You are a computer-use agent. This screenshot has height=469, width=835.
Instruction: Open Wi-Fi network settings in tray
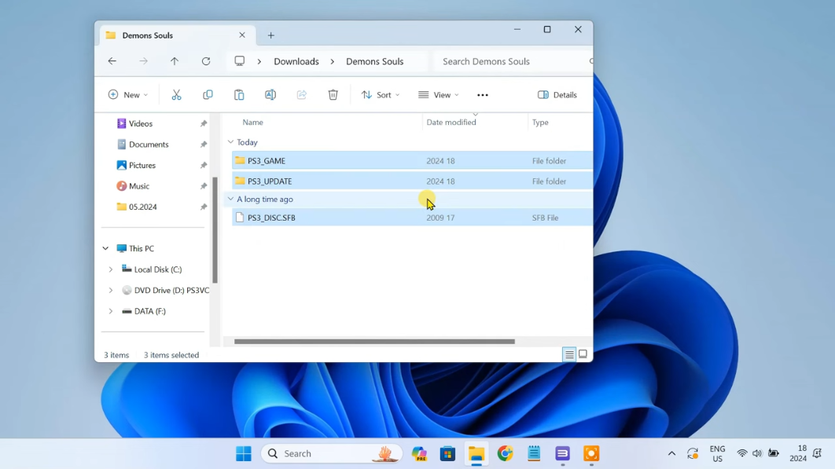pos(741,453)
